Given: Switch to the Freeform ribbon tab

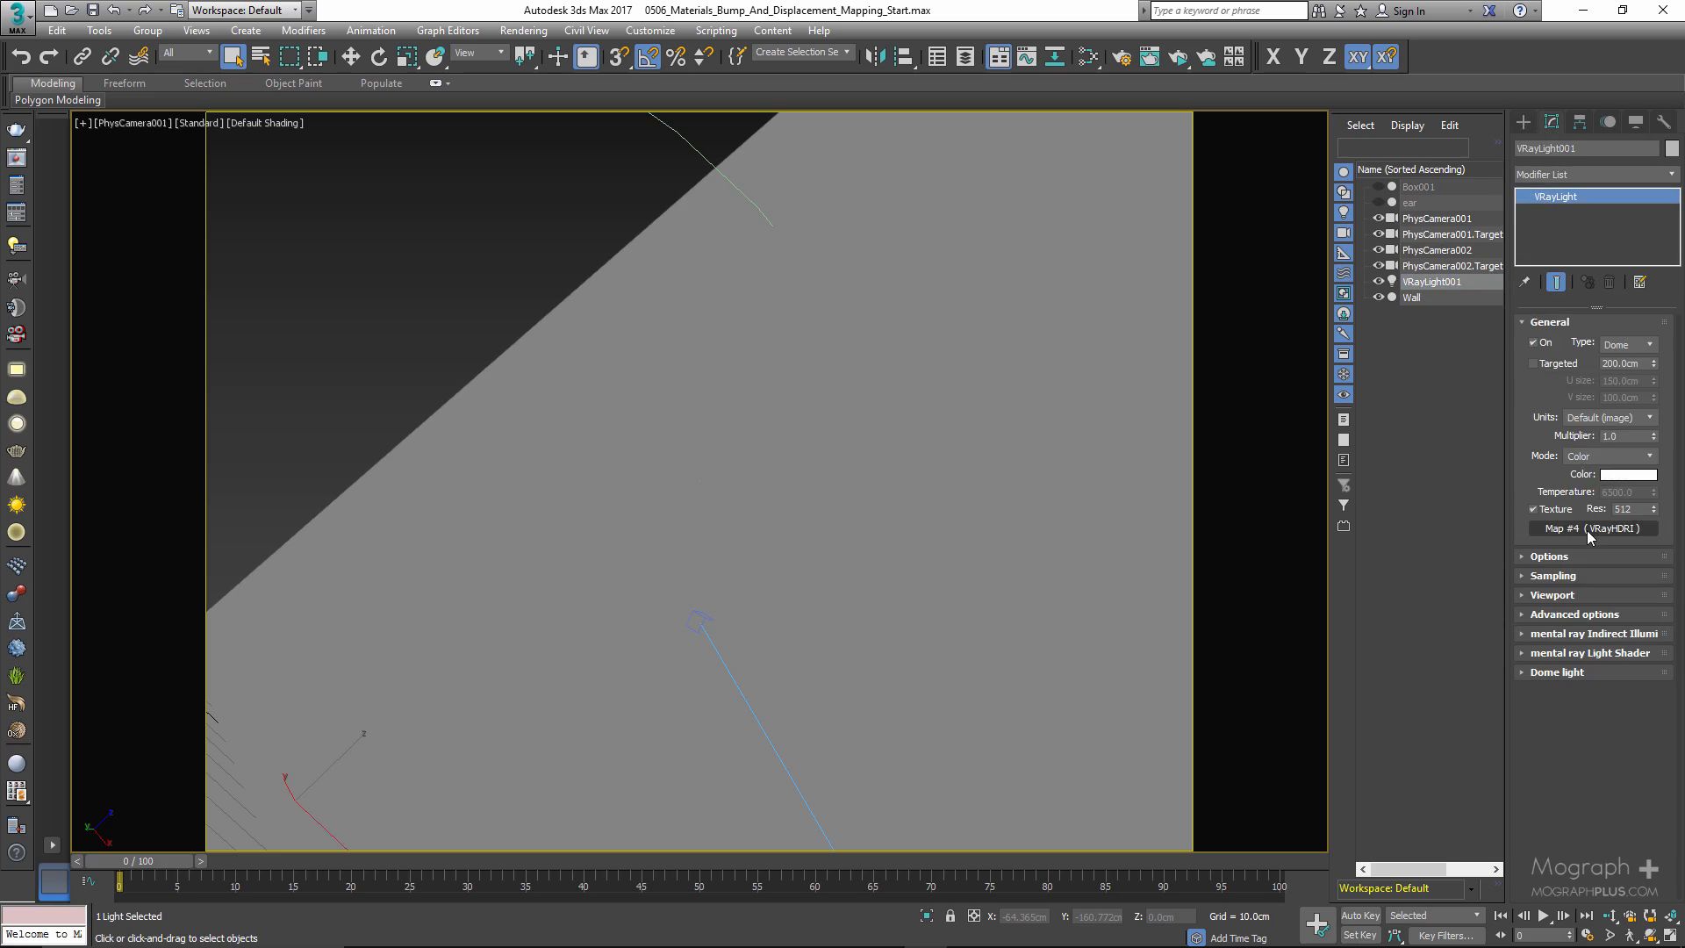Looking at the screenshot, I should (124, 83).
